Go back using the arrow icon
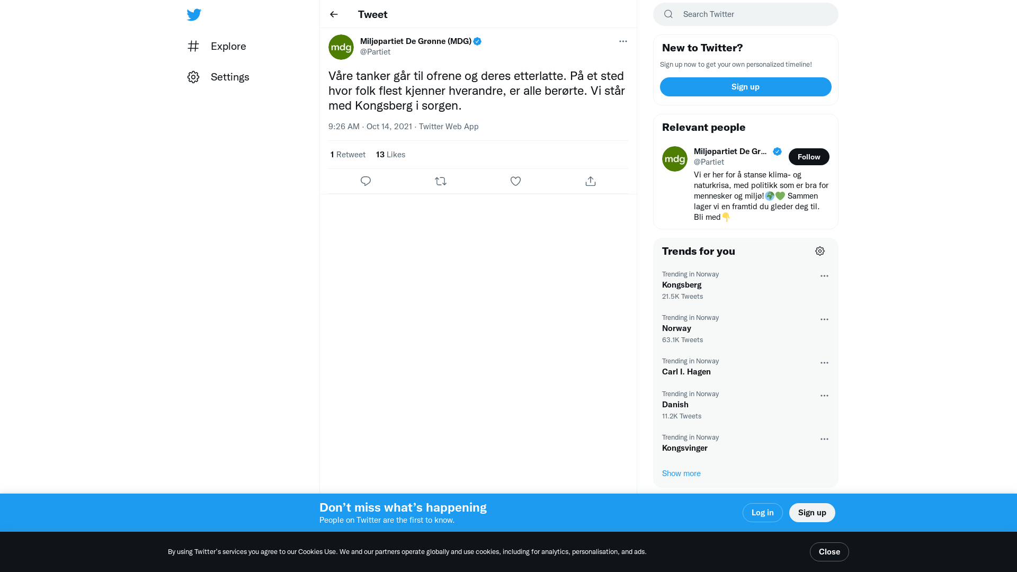The width and height of the screenshot is (1017, 572). 334,14
